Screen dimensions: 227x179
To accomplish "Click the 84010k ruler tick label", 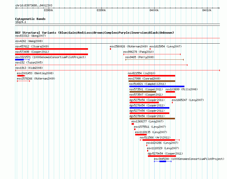I will [207, 10].
